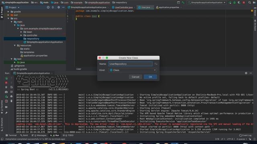
Task: Run SimplejdbcapplicationApplication from top toolbar
Action: 230,2
